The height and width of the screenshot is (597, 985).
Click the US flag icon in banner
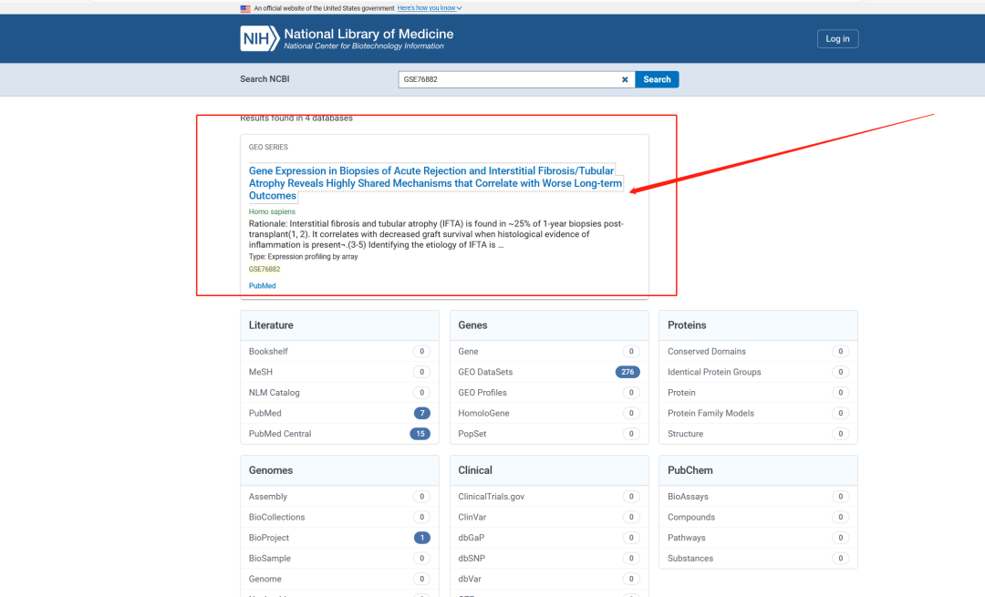[x=245, y=8]
